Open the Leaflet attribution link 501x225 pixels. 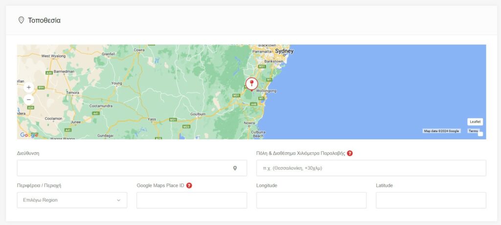pos(475,122)
